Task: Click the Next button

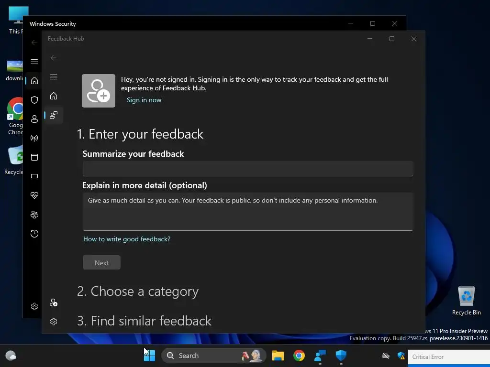Action: click(x=101, y=263)
